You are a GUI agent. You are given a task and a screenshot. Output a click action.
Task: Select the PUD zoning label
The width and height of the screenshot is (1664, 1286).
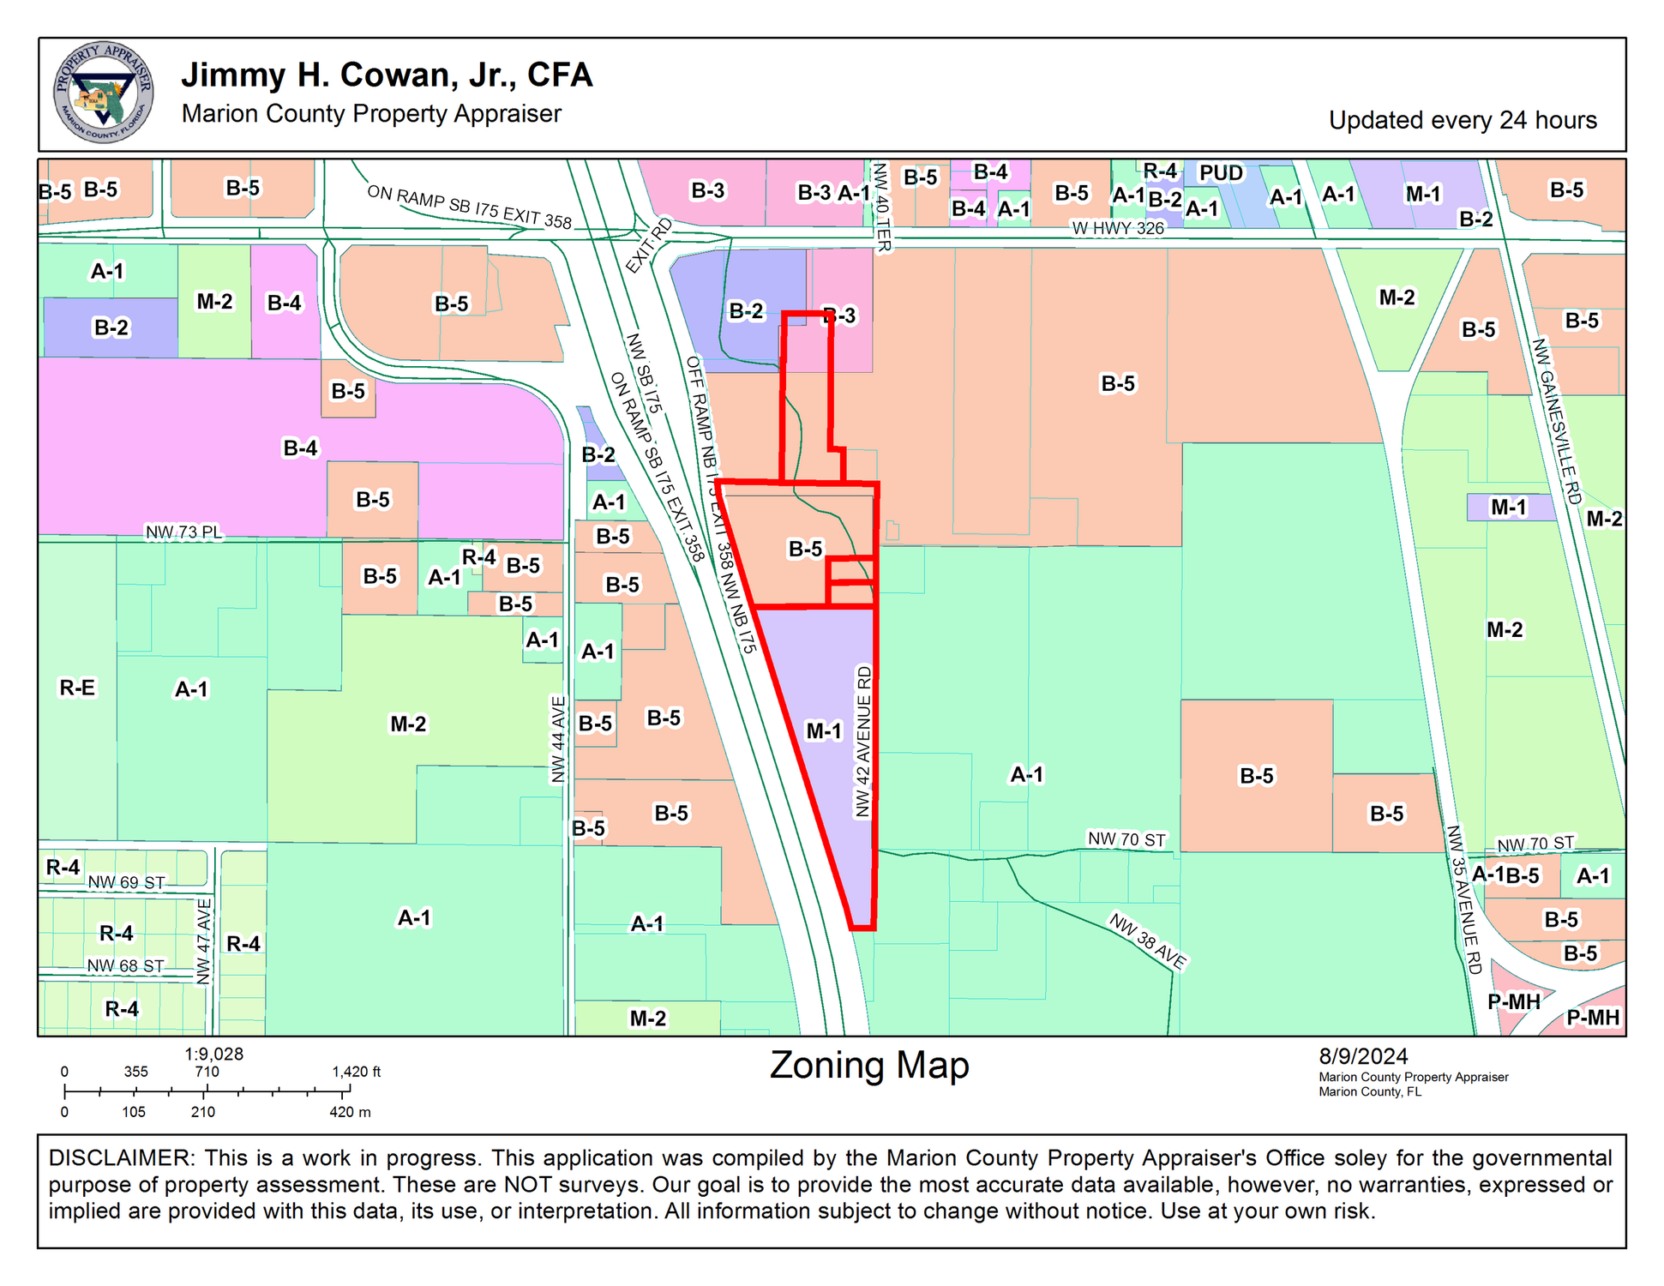[x=1221, y=173]
